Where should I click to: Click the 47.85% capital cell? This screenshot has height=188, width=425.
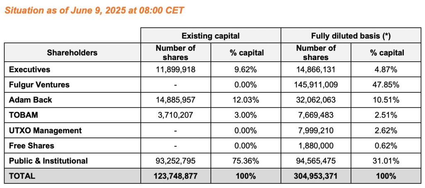click(x=386, y=84)
